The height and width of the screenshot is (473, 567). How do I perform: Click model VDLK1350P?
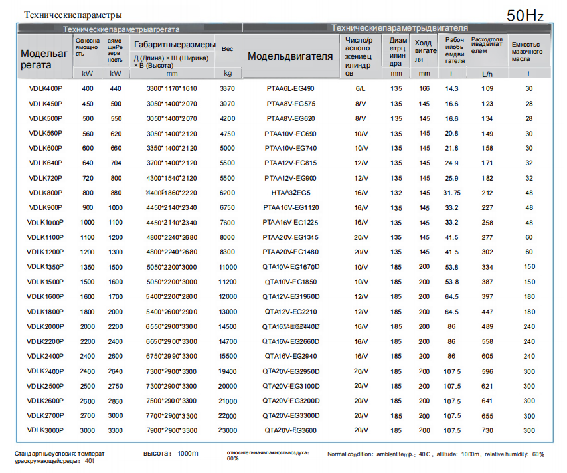[45, 266]
